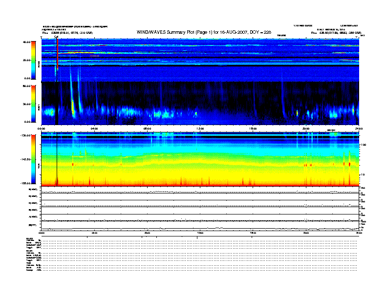Click the 20:00 tick under the RAD1 spectrogram
387x299 pixels.
point(306,128)
